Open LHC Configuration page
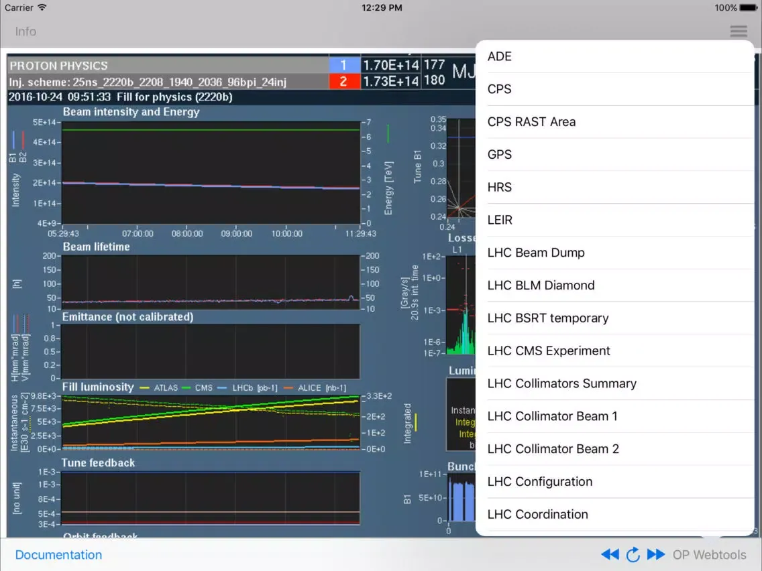 614,482
